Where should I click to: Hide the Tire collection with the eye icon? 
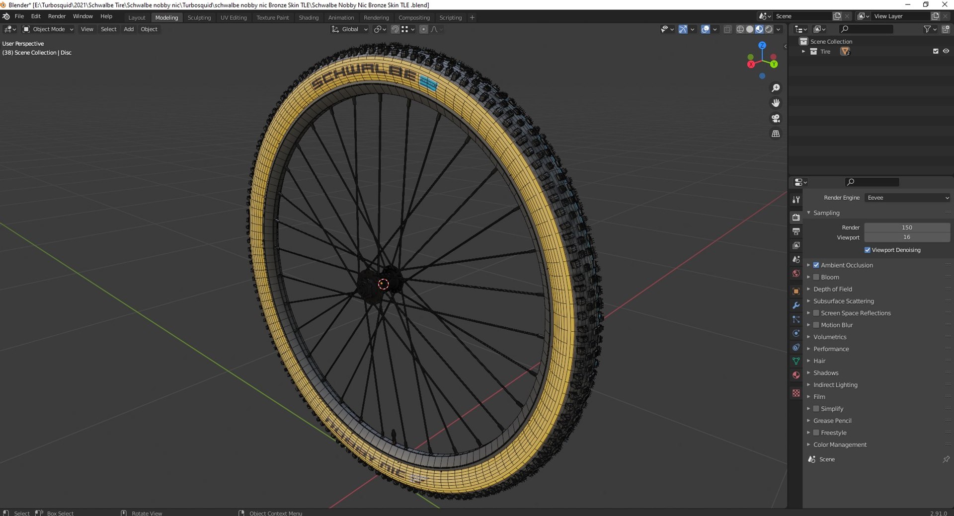pos(946,51)
